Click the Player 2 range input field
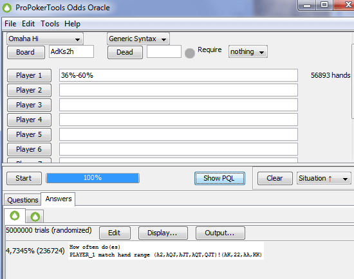354x279 pixels. [178, 90]
